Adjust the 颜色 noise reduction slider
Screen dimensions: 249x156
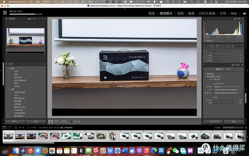click(219, 55)
